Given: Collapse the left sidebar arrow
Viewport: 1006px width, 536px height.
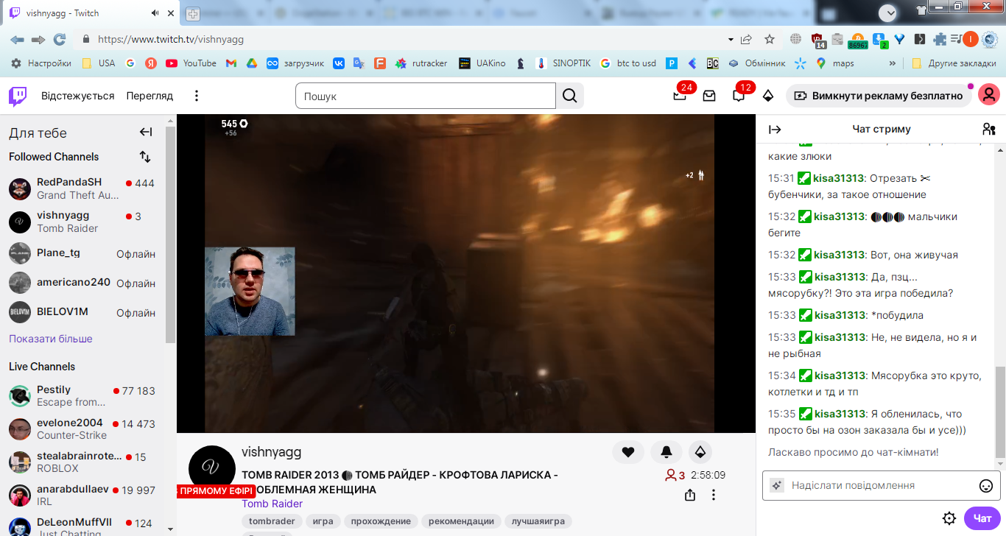Looking at the screenshot, I should click(146, 133).
